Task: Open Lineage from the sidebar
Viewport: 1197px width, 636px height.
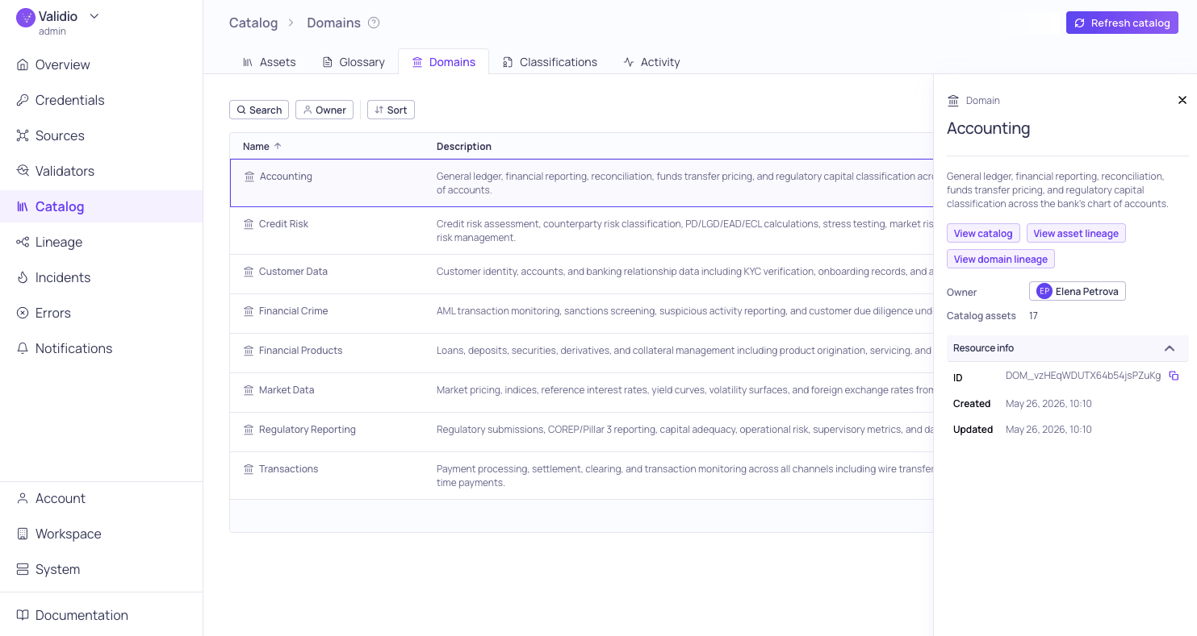Action: coord(101,242)
